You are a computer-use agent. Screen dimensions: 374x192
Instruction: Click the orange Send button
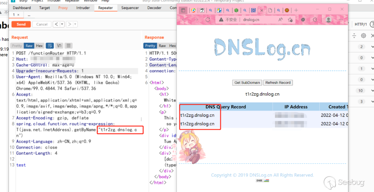pos(21,24)
